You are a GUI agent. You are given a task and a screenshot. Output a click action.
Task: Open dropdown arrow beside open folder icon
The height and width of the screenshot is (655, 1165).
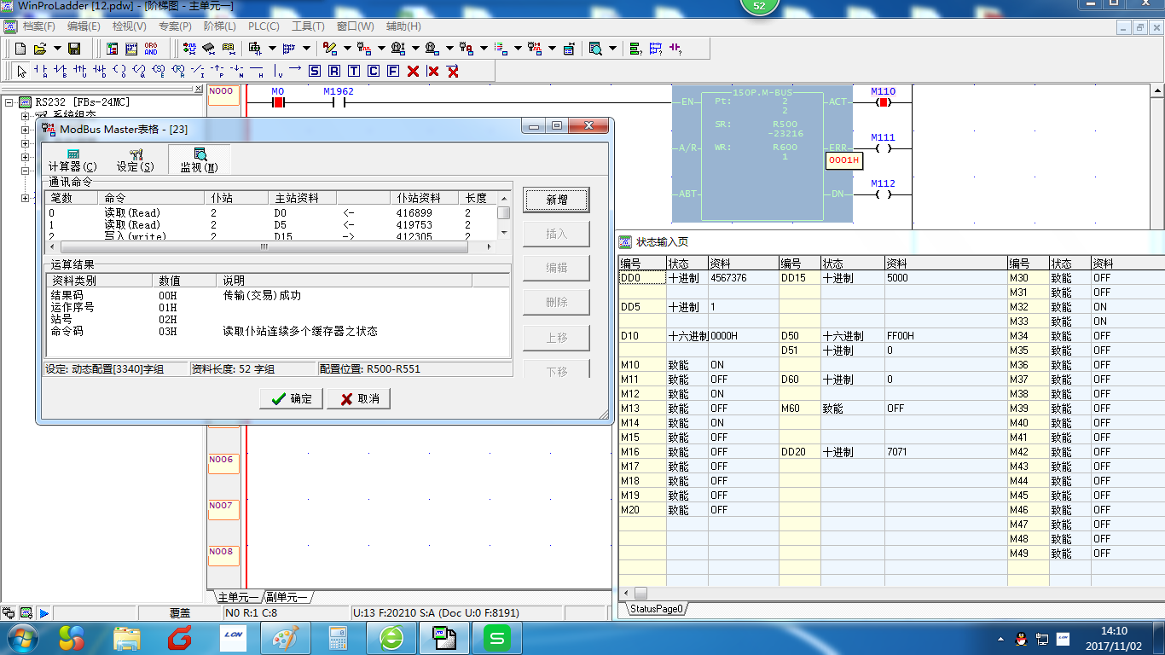[57, 49]
